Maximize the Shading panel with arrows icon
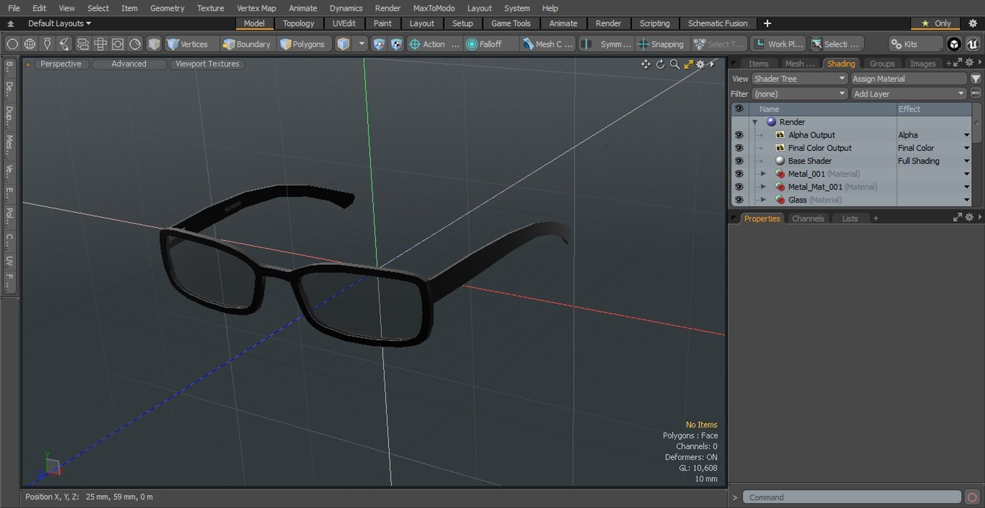The width and height of the screenshot is (985, 508). tap(957, 63)
